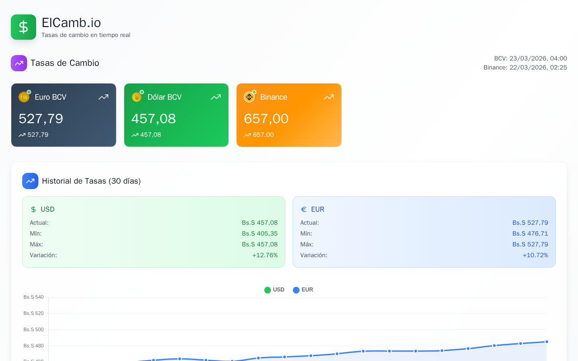This screenshot has width=578, height=361.
Task: Click the dollar symbol icon in the USD panel
Action: point(33,209)
